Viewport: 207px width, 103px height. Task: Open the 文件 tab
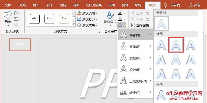tap(8, 5)
